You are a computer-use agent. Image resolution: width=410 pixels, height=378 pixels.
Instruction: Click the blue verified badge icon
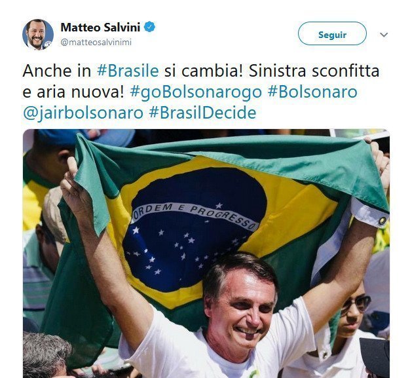click(x=149, y=27)
